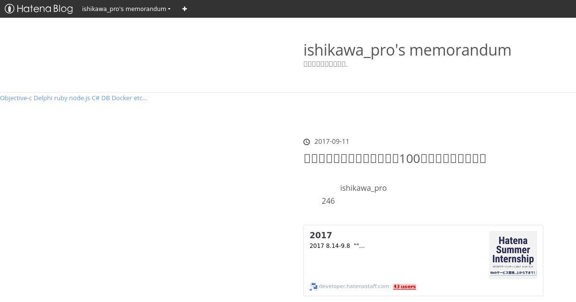Viewport: 576px width, 302px height.
Task: Open the 2017 embedded card title
Action: coord(321,235)
